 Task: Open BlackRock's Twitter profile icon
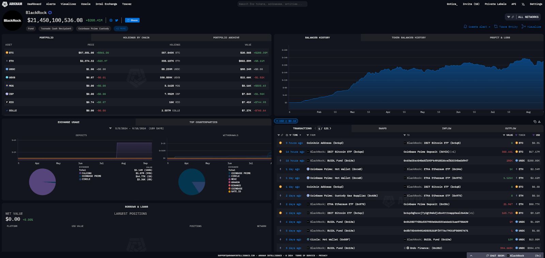116,20
